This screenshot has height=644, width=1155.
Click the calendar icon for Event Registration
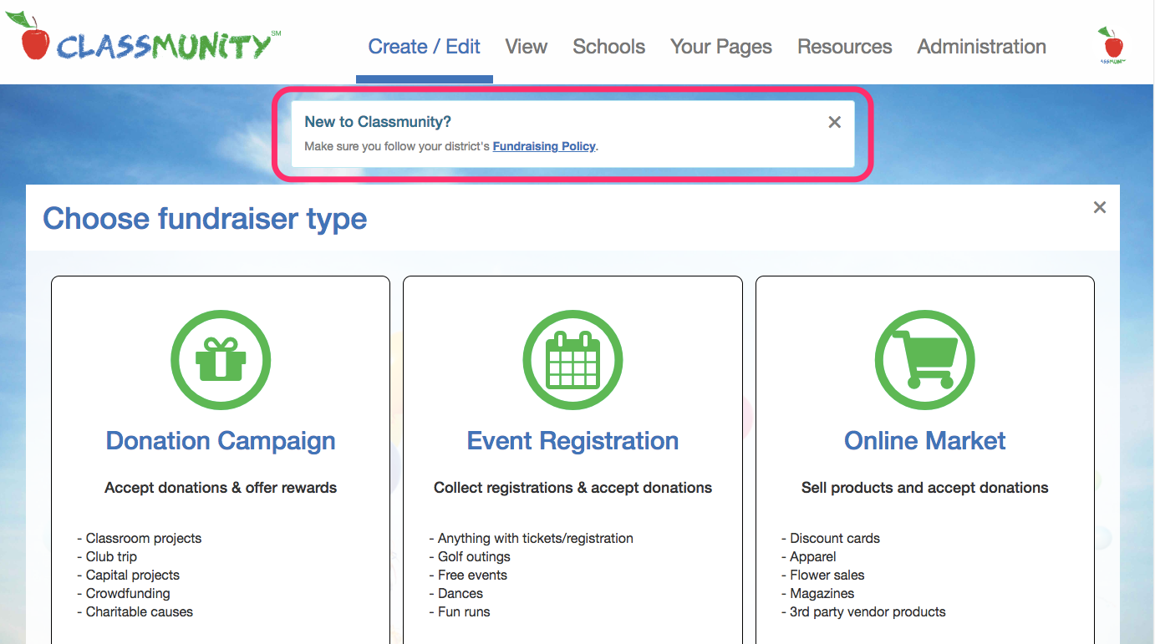572,359
